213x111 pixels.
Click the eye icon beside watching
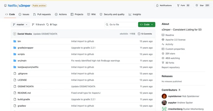[163, 58]
